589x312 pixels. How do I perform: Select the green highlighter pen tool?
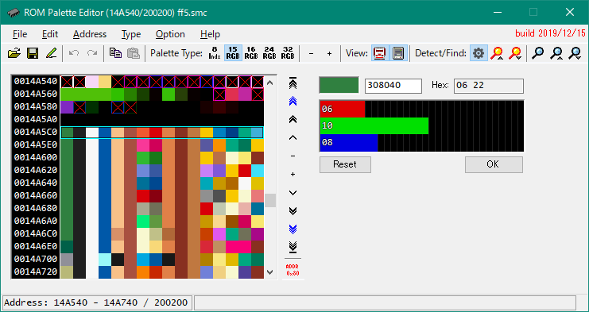(x=51, y=53)
